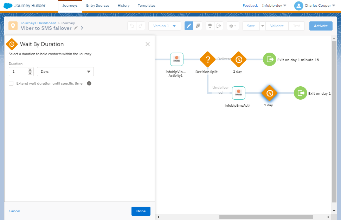Click the Done button
Screen dimensions: 341x220
[141, 211]
